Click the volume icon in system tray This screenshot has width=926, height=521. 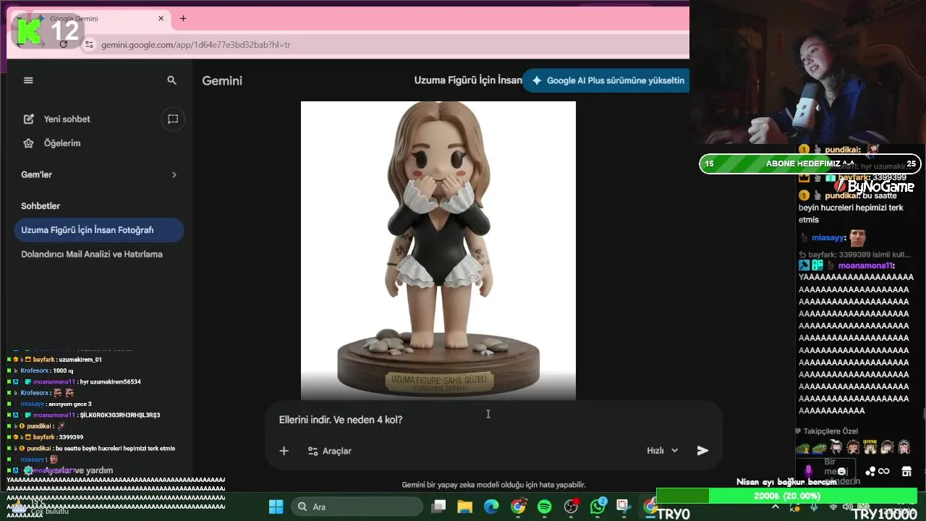pyautogui.click(x=849, y=507)
